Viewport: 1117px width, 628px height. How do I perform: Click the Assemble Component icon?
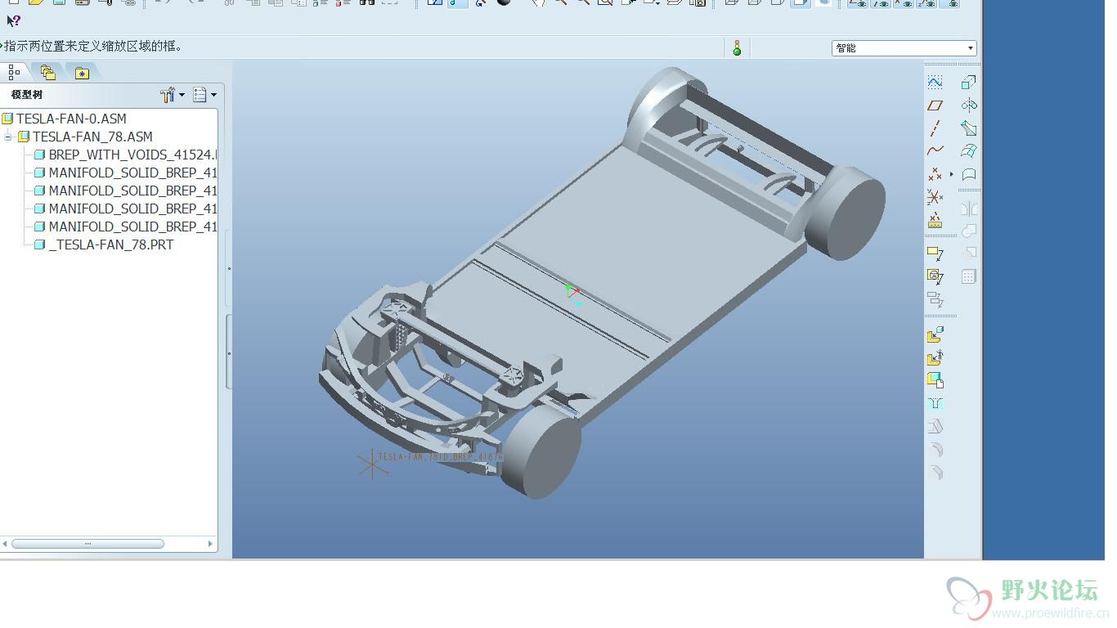click(935, 335)
